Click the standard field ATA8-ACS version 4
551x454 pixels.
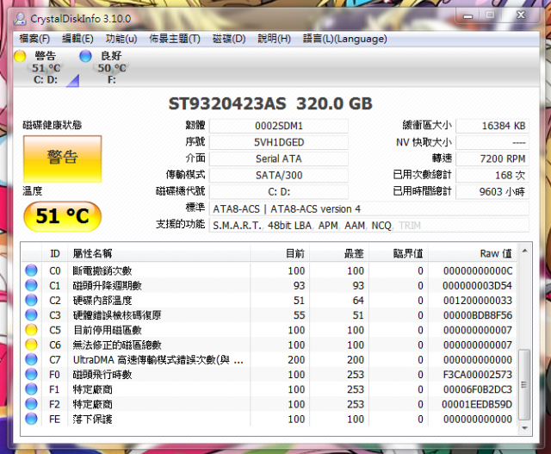(x=369, y=208)
